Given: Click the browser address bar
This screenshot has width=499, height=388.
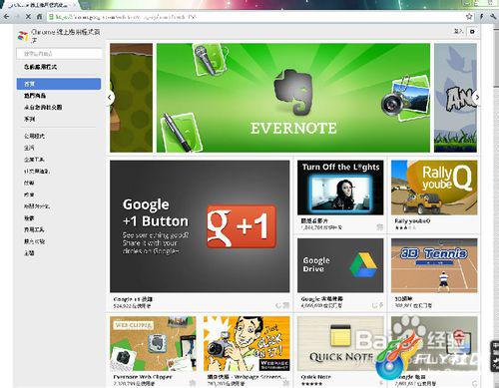Looking at the screenshot, I should click(256, 16).
